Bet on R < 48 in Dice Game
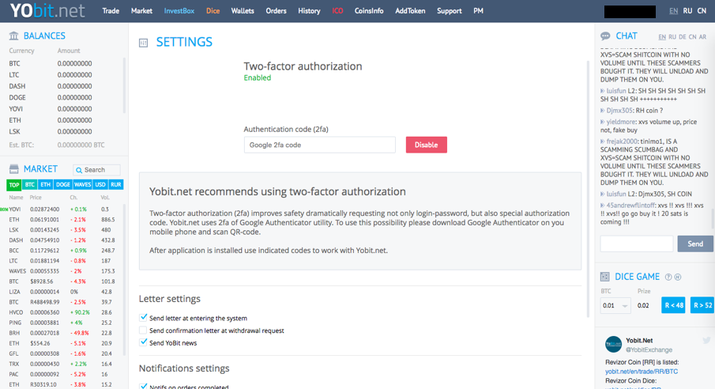 pos(673,305)
